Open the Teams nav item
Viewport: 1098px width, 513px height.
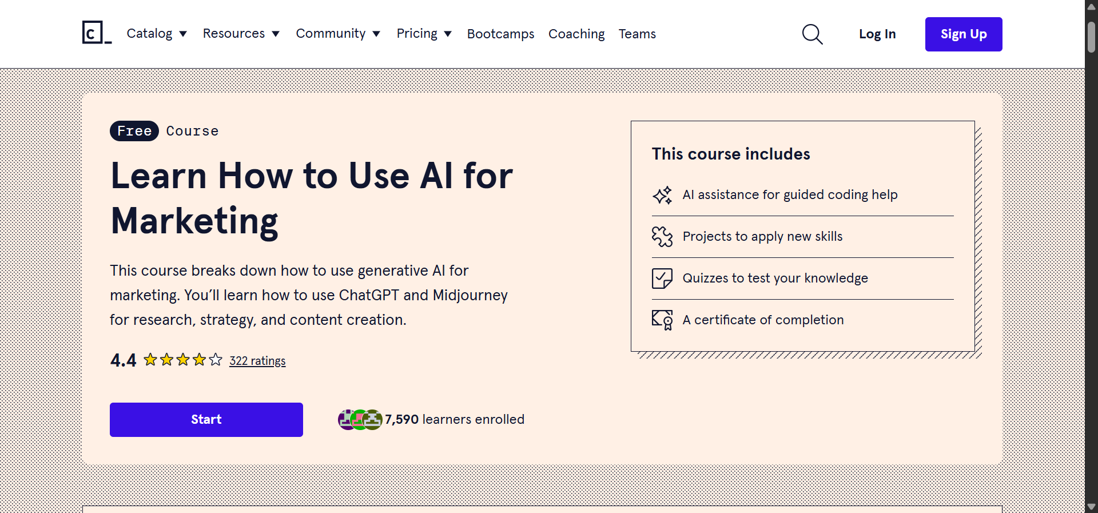coord(637,34)
